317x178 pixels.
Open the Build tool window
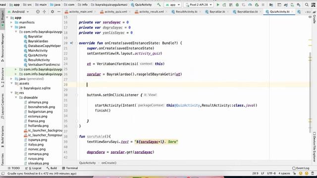[52, 168]
